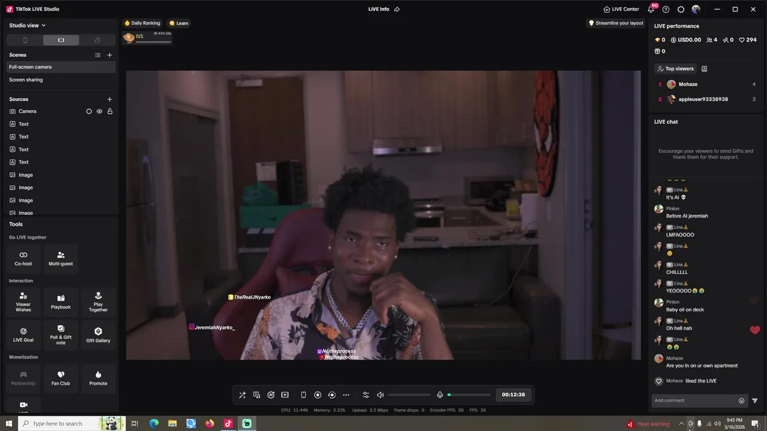Open notifications bell
Screen dimensions: 767x431
point(651,9)
